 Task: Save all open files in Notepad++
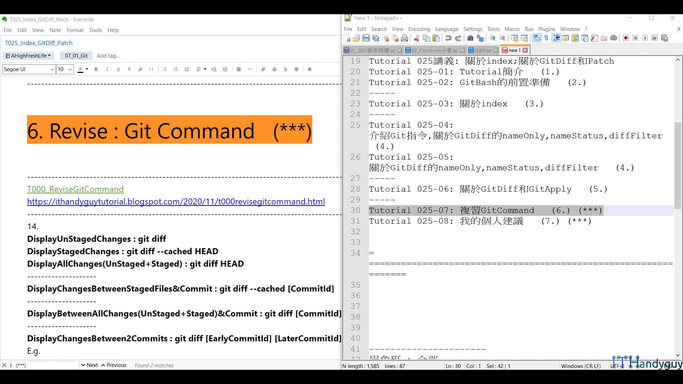[x=375, y=38]
